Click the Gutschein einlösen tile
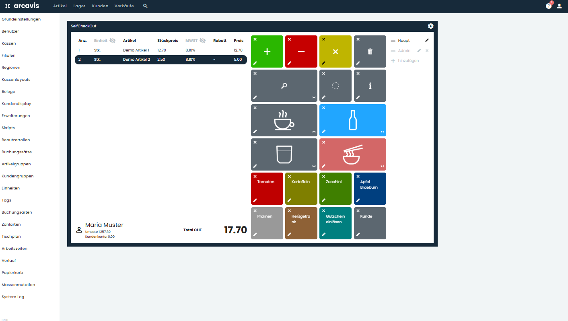Viewport: 568px width, 321px height. pos(335,223)
